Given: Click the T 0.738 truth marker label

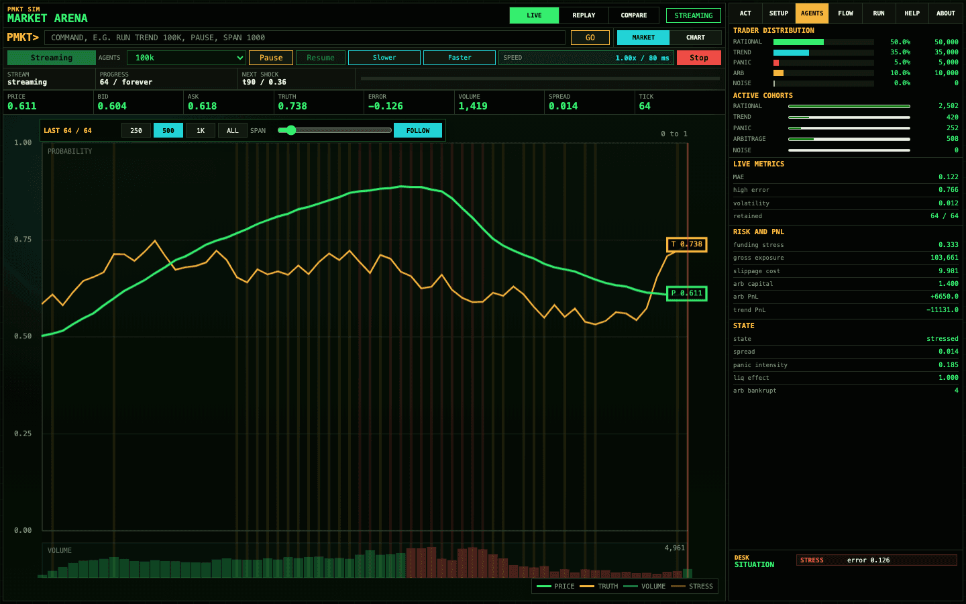Looking at the screenshot, I should [687, 244].
